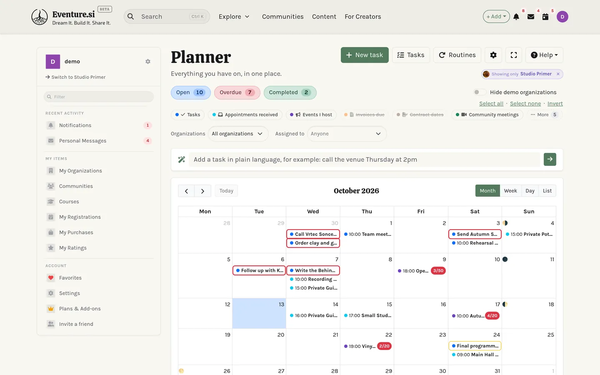Image resolution: width=600 pixels, height=375 pixels.
Task: Jump to Today in calendar
Action: (226, 191)
